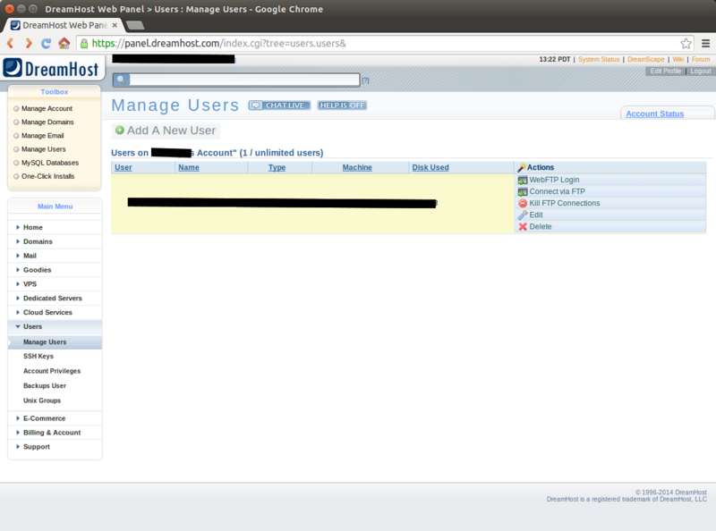Go to the browser Home icon
Screen dimensions: 716x531
click(x=64, y=43)
